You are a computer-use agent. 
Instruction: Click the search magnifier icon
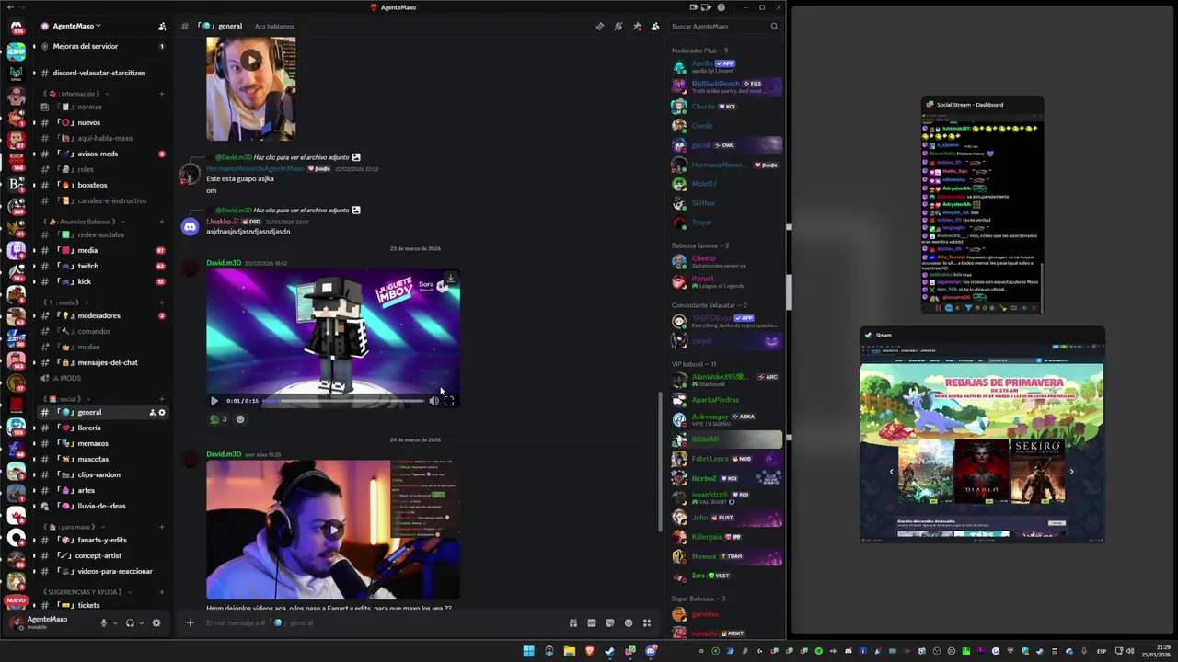pos(774,26)
